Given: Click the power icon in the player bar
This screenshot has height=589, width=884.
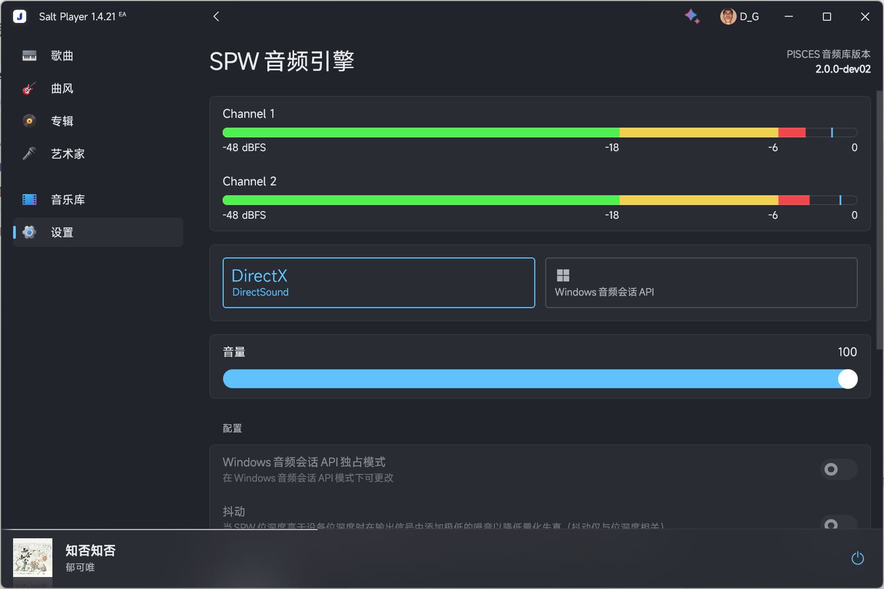Looking at the screenshot, I should point(858,558).
